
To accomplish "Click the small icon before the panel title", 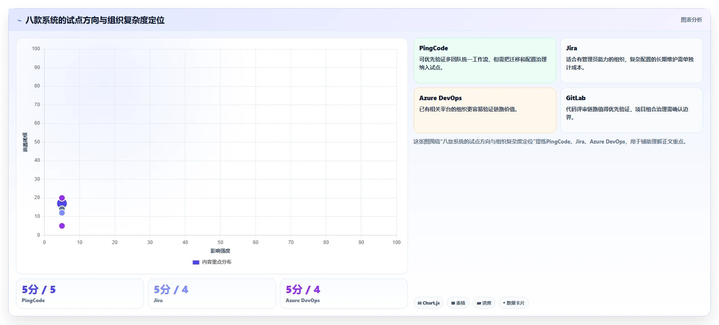I will [19, 20].
